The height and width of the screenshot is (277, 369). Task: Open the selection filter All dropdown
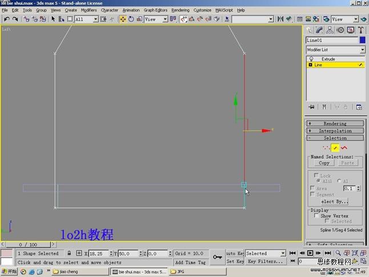[x=86, y=19]
